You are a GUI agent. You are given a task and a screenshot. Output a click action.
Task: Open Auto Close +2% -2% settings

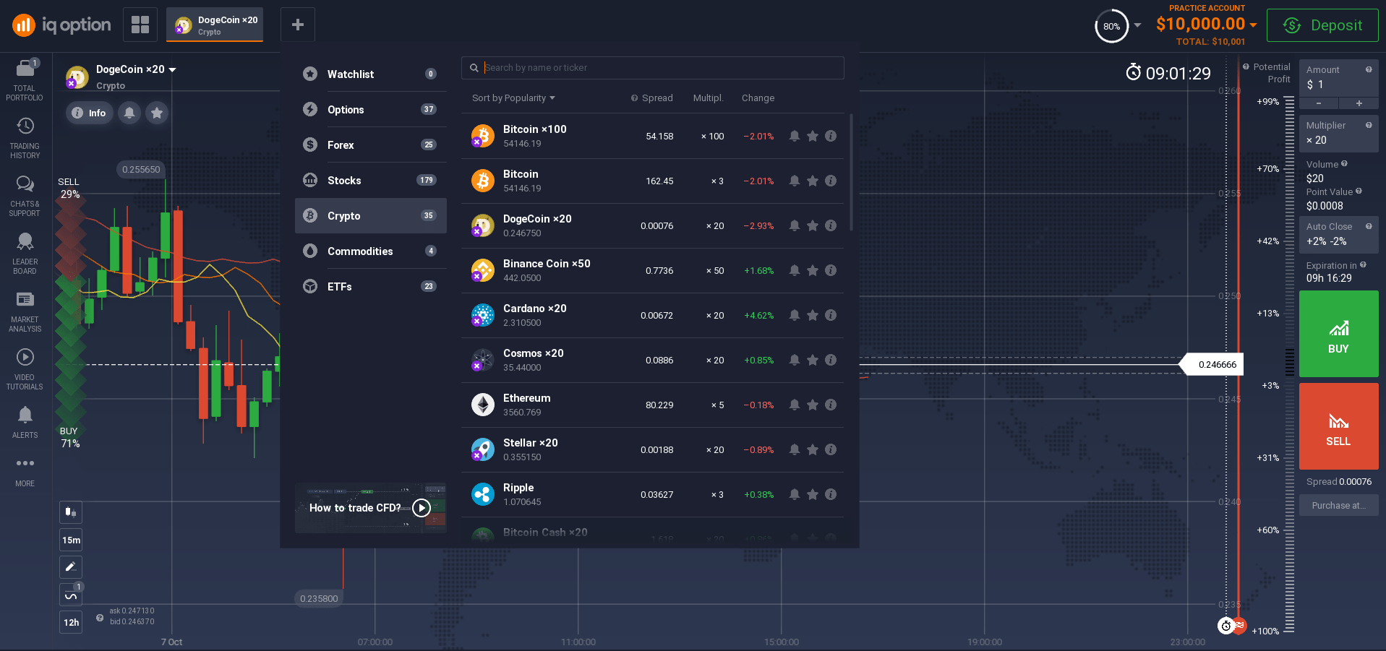click(1338, 234)
